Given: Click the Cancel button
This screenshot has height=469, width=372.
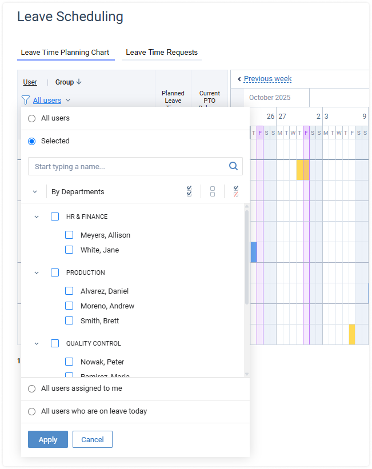Looking at the screenshot, I should pyautogui.click(x=93, y=439).
